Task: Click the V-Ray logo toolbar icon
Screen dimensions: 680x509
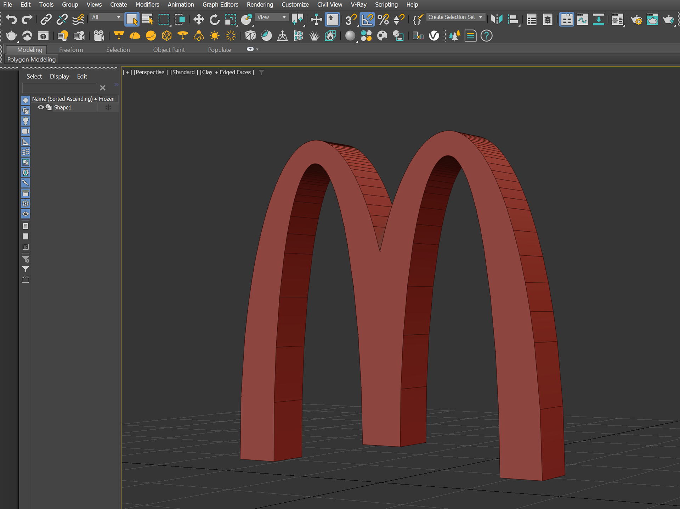Action: pos(434,36)
